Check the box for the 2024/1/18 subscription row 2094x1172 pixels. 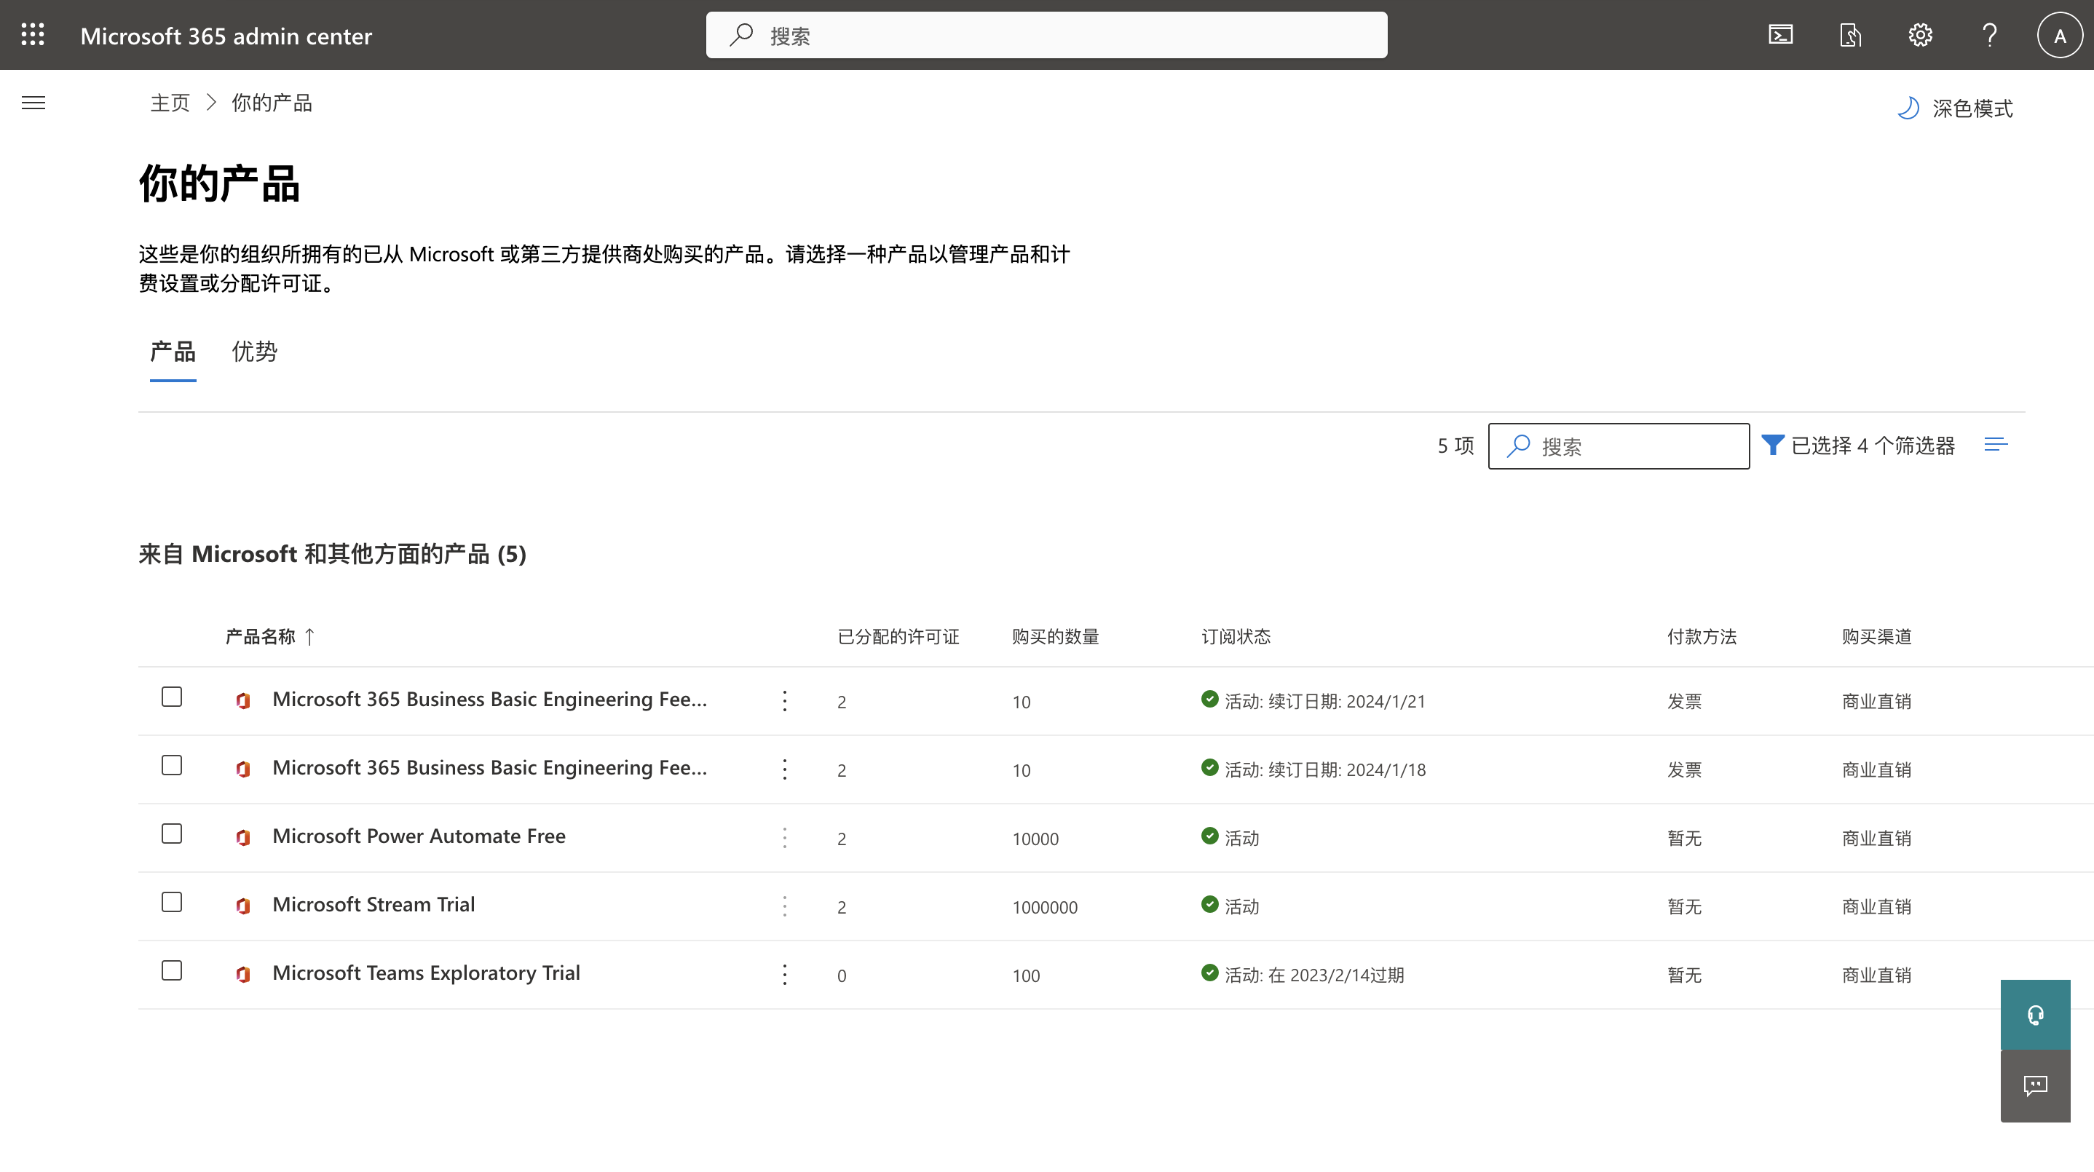point(172,766)
